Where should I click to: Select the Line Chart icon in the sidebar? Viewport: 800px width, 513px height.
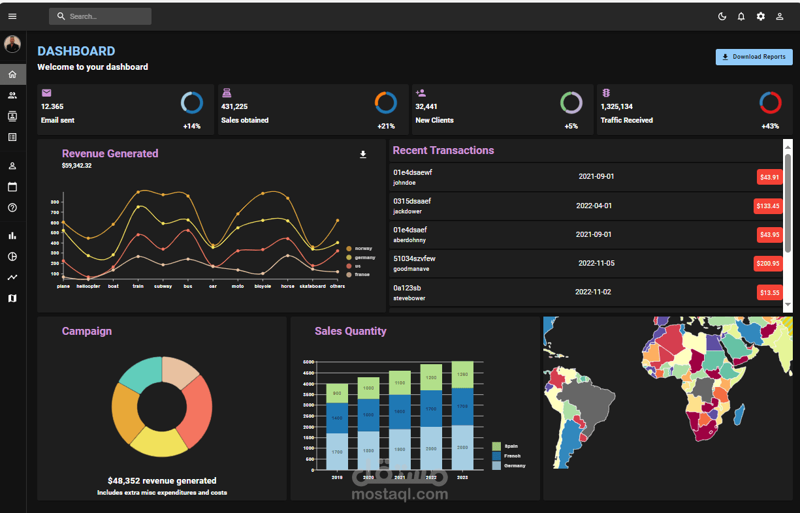[x=12, y=277]
